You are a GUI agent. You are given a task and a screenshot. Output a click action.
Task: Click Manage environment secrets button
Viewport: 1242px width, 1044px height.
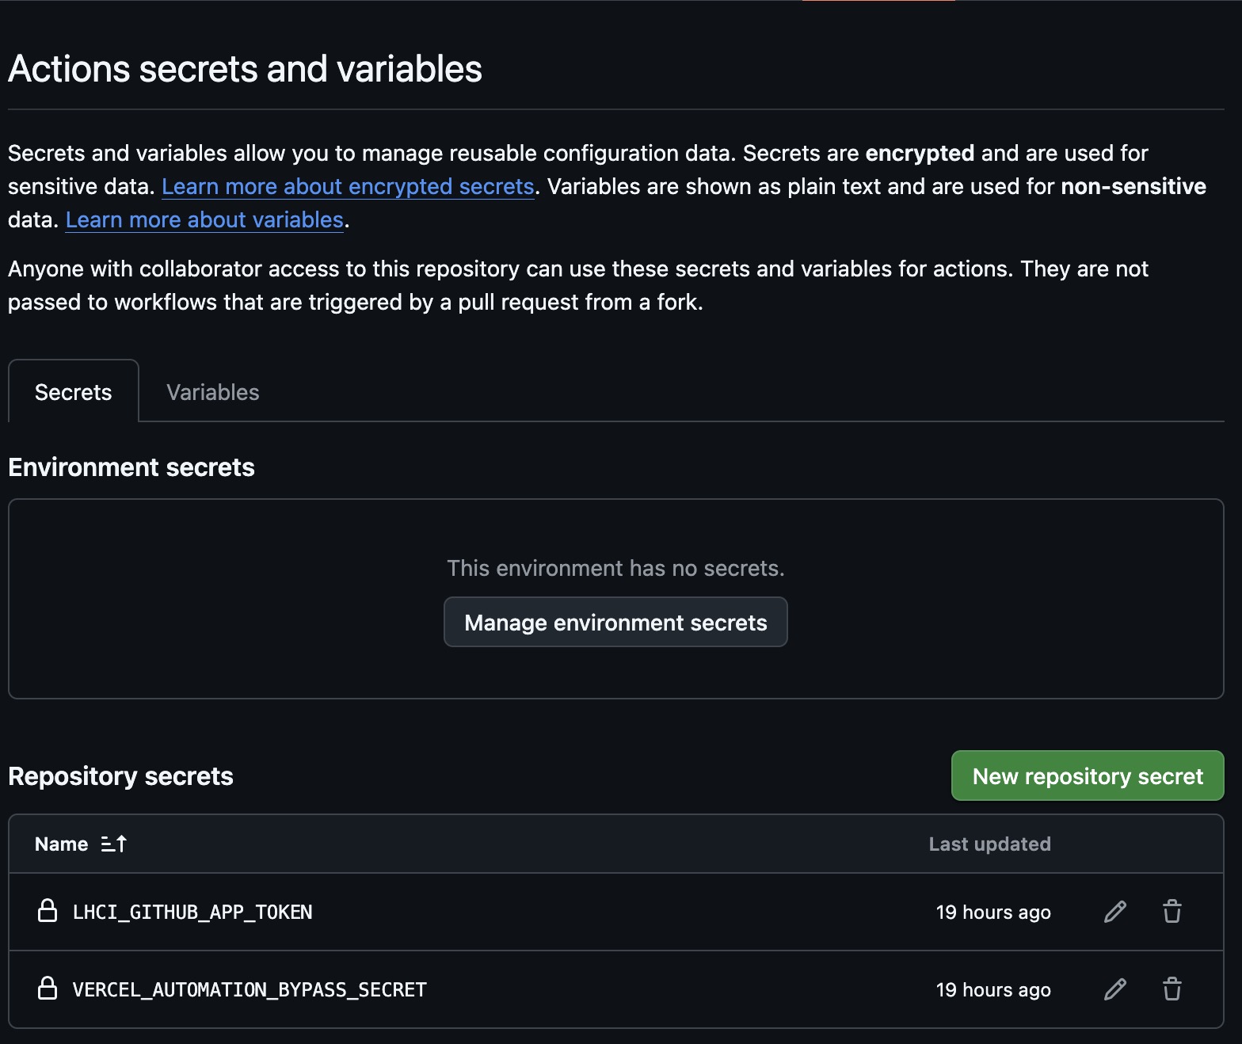[x=615, y=623]
